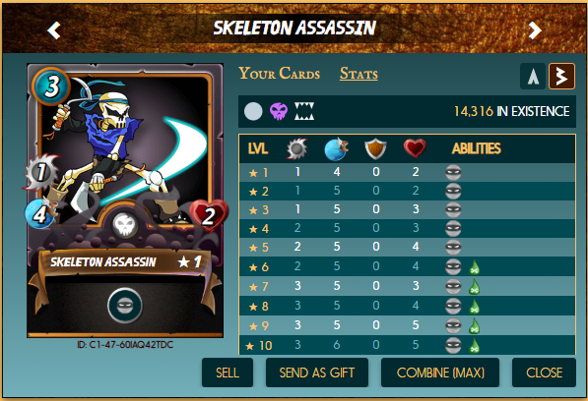
Task: Select the level 10 stats row
Action: pos(407,345)
